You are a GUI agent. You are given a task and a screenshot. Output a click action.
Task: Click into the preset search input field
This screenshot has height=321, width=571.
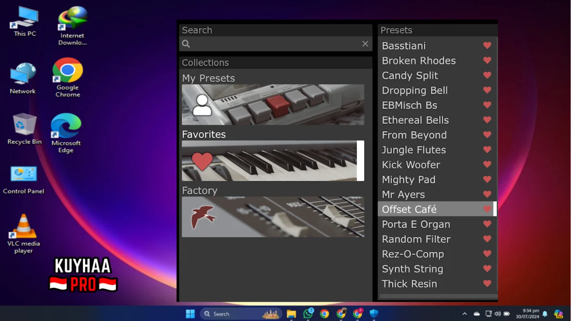[276, 44]
